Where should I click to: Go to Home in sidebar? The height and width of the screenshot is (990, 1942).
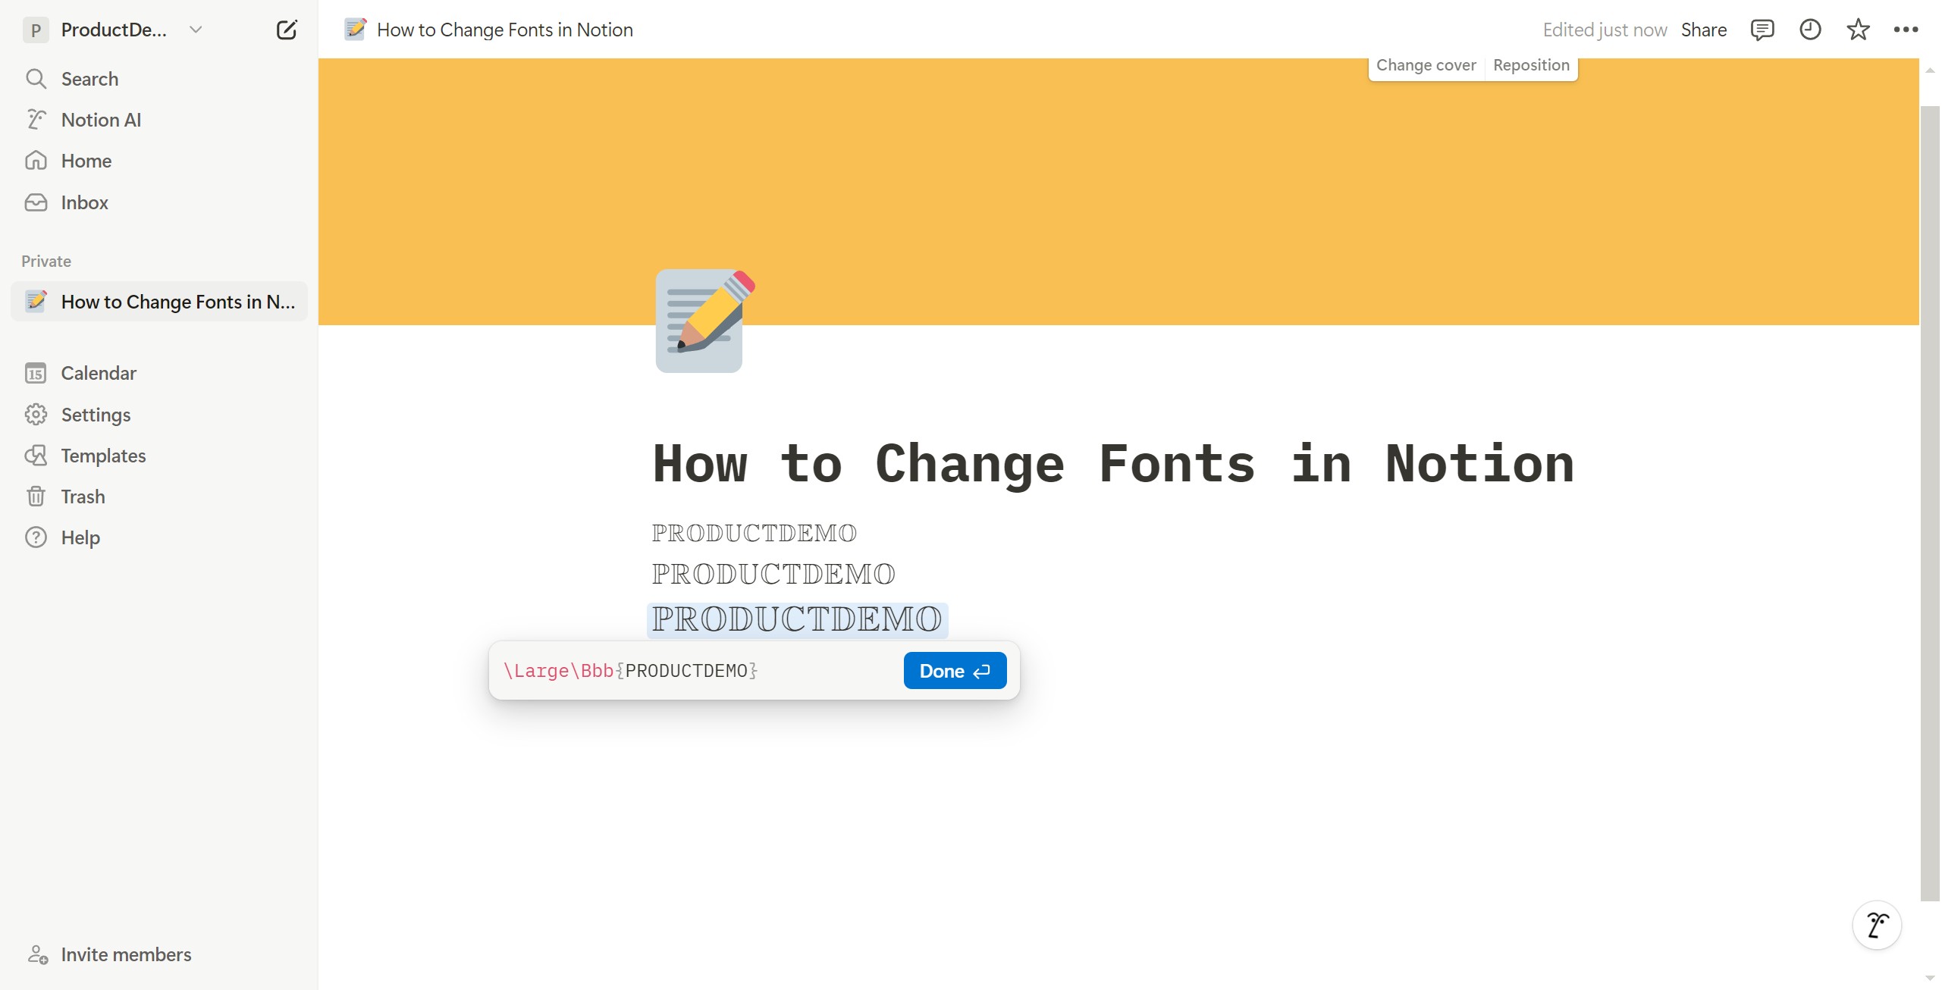(159, 161)
